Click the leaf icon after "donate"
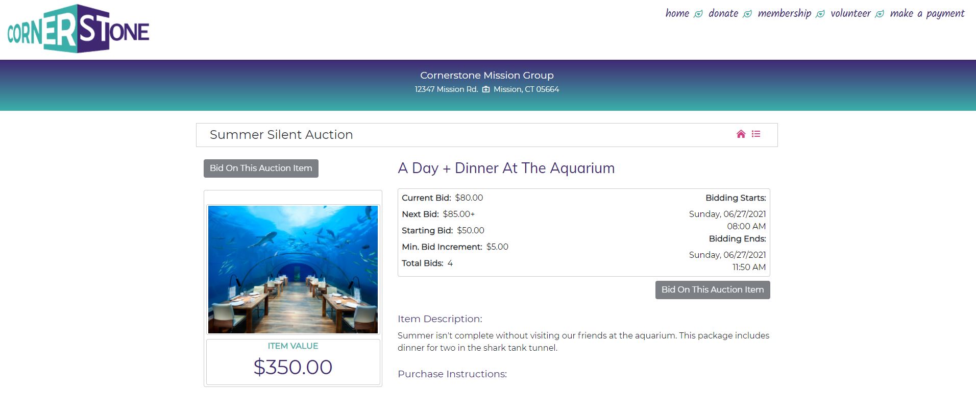976x412 pixels. point(747,14)
